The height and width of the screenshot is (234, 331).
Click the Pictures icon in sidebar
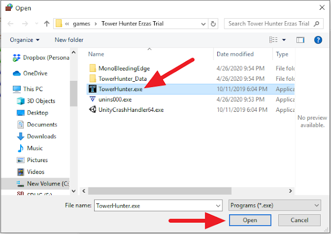pos(21,160)
